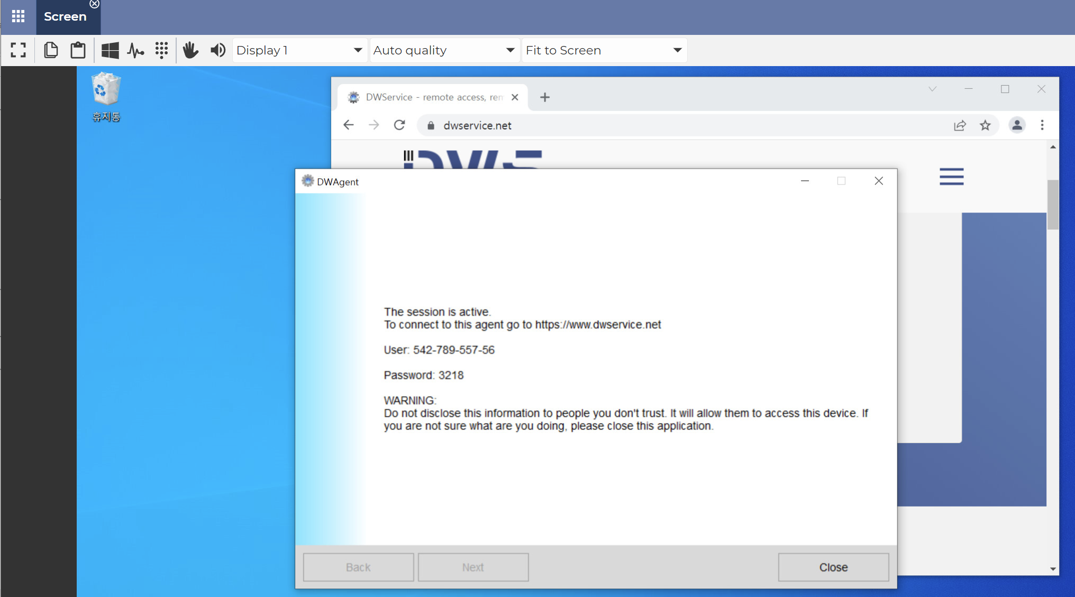The height and width of the screenshot is (597, 1075).
Task: Maximize the browser window
Action: coord(1005,89)
